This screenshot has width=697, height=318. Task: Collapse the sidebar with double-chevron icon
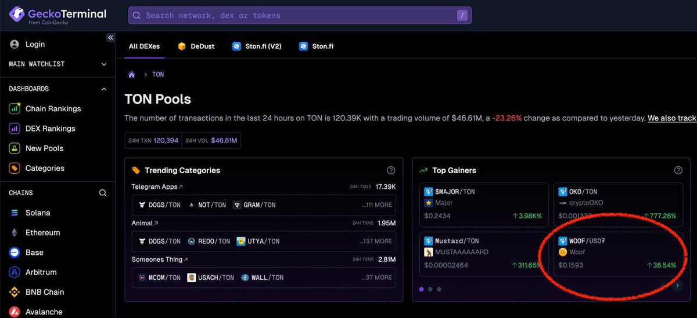110,38
